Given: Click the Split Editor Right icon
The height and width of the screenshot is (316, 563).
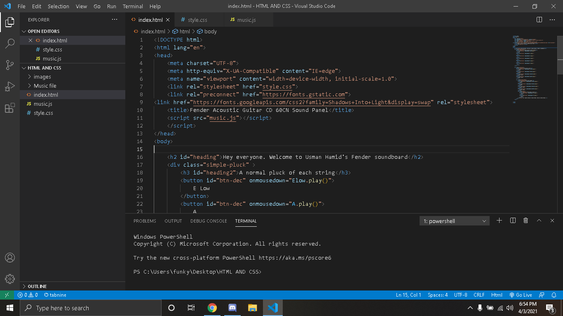Looking at the screenshot, I should 539,20.
